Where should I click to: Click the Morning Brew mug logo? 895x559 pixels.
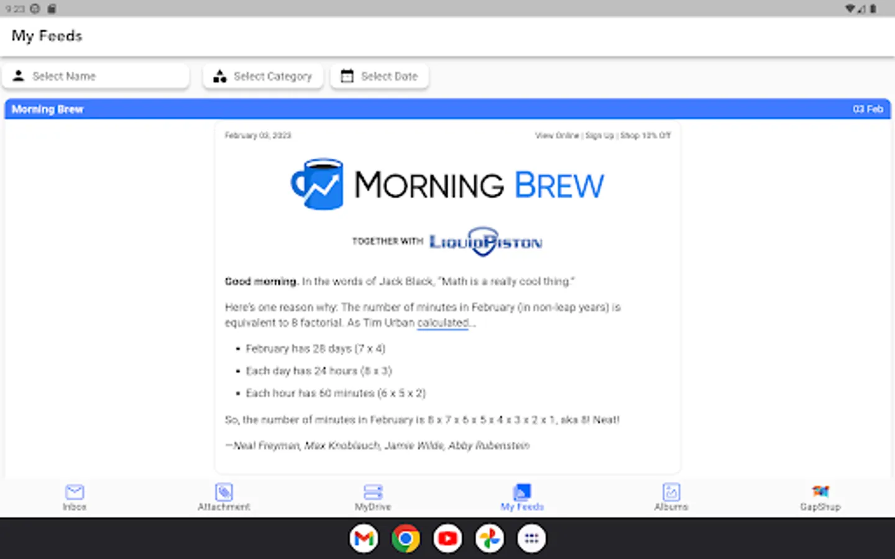[317, 184]
